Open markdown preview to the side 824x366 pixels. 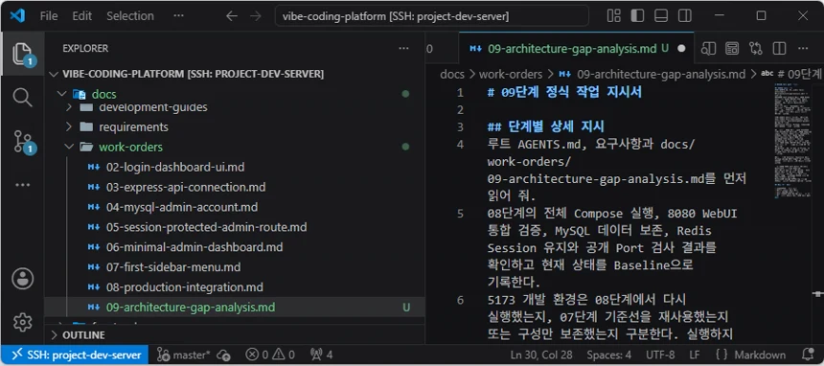(x=709, y=49)
